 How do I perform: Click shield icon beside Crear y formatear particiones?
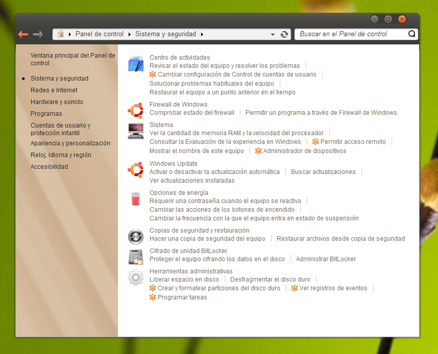(152, 288)
